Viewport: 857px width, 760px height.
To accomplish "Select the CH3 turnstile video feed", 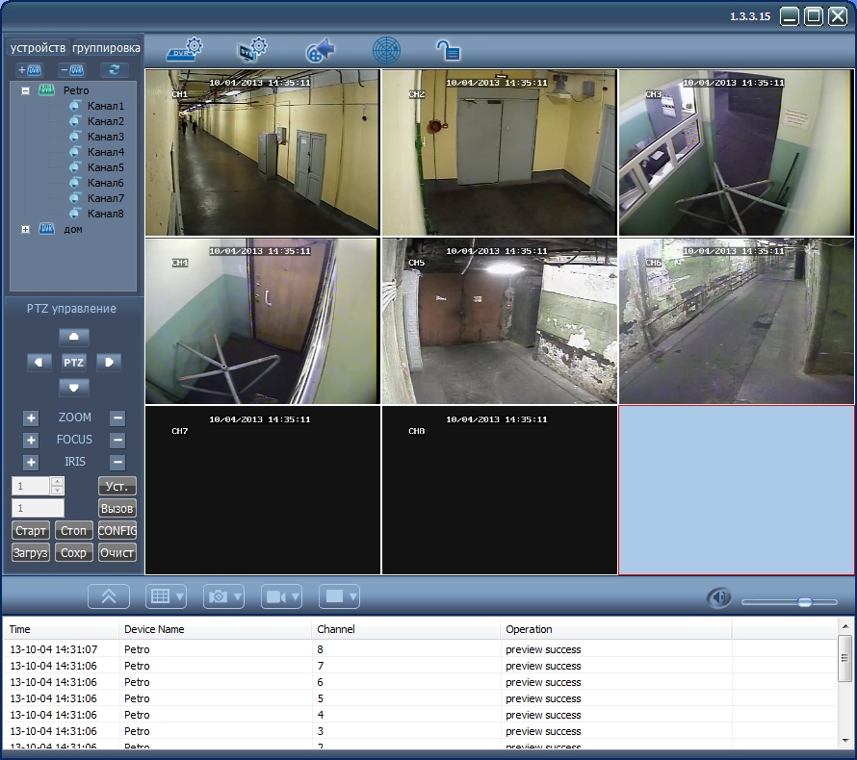I will click(x=737, y=152).
